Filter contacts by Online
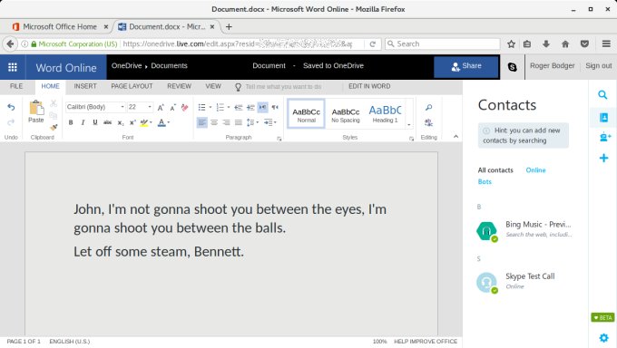Viewport: 617px width, 348px height. 535,170
